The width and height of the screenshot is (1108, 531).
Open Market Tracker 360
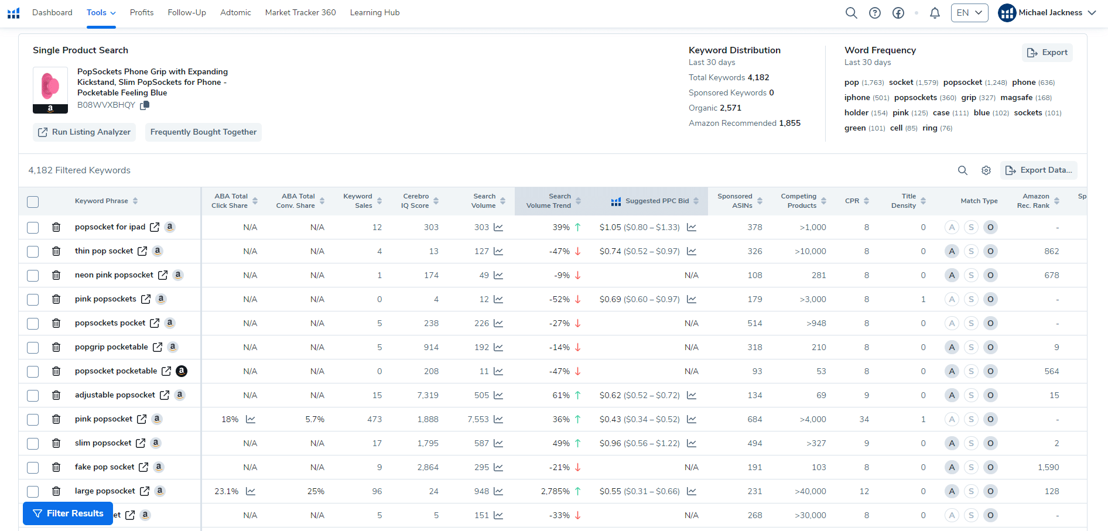(x=300, y=13)
